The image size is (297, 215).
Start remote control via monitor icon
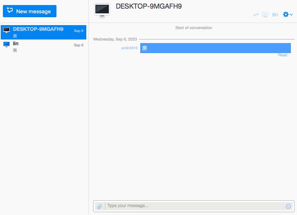tap(265, 15)
